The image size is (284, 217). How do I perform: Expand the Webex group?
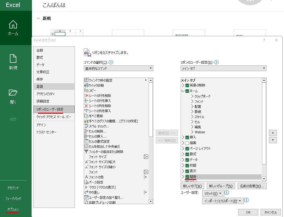point(192,132)
